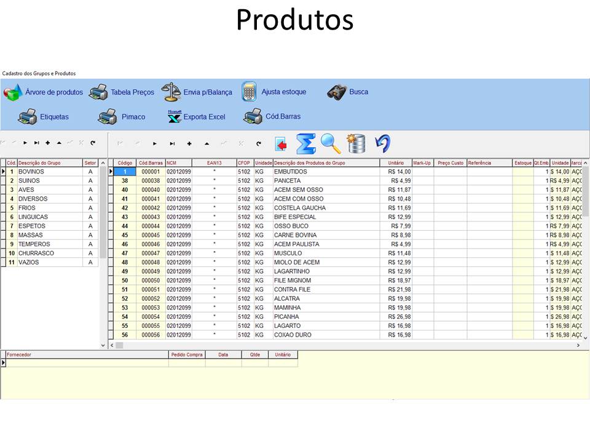The image size is (590, 443).
Task: Open Exporta Excel to export the list
Action: pyautogui.click(x=197, y=116)
